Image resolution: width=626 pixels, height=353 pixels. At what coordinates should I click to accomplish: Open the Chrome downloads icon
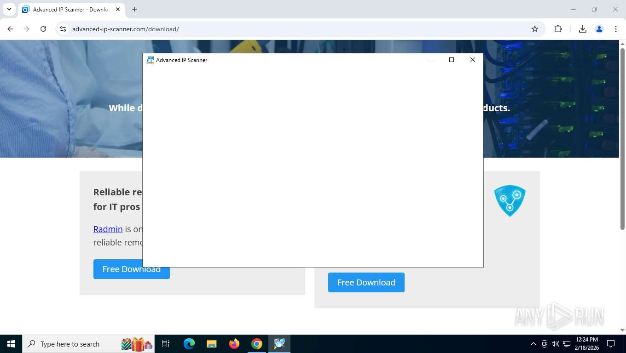tap(583, 29)
